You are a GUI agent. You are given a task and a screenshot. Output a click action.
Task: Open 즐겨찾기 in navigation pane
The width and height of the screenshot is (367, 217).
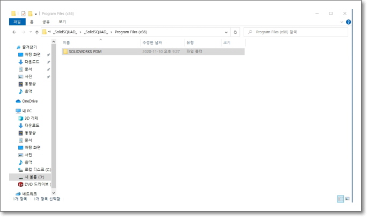(30, 47)
